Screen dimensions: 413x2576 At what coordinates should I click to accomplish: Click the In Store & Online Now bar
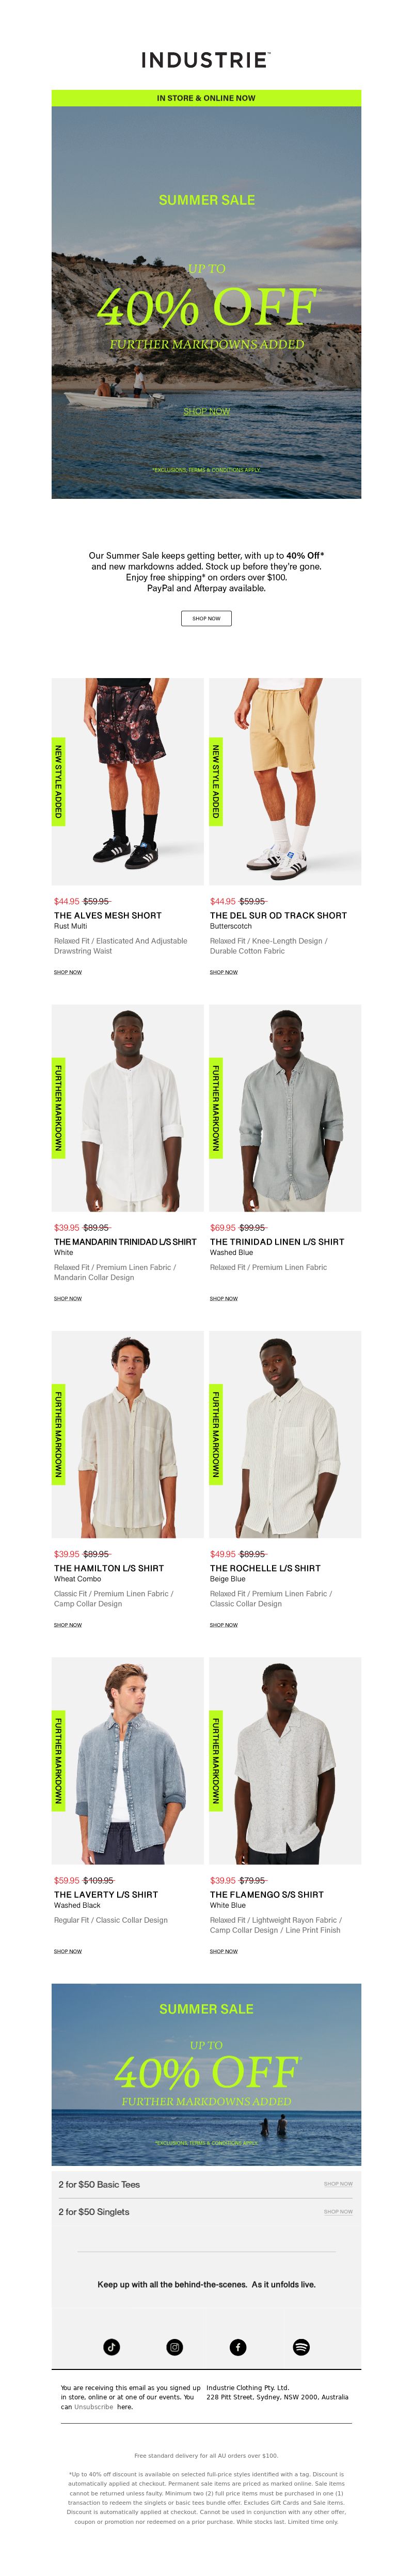[x=206, y=98]
